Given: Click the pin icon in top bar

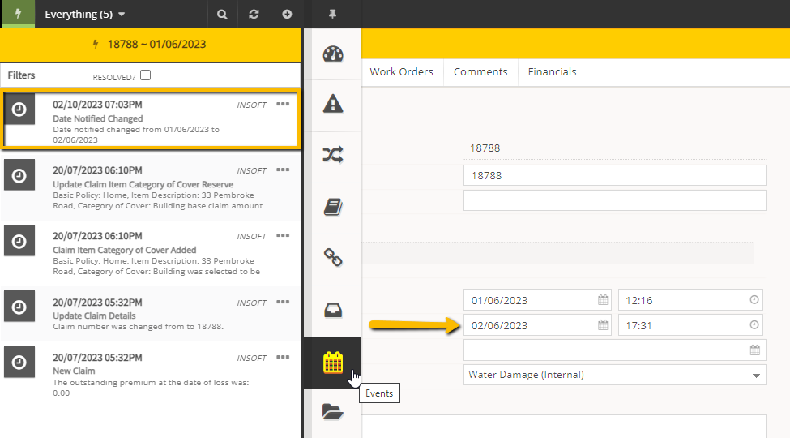Looking at the screenshot, I should 332,14.
